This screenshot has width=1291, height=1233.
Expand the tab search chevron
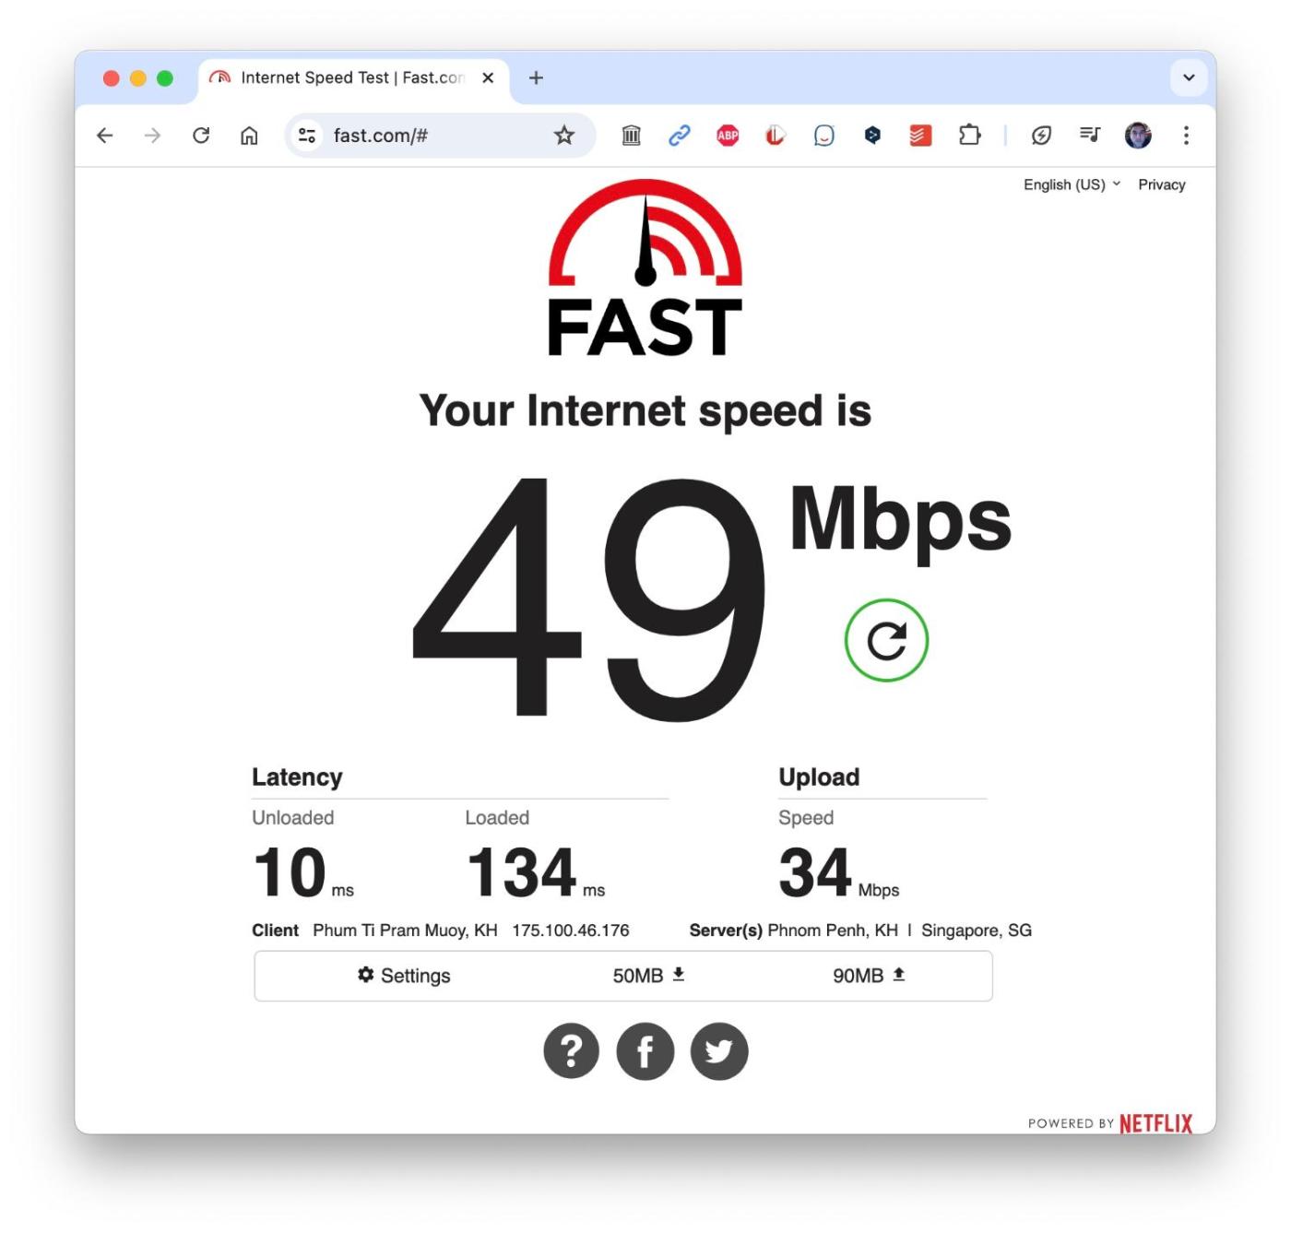(1189, 77)
